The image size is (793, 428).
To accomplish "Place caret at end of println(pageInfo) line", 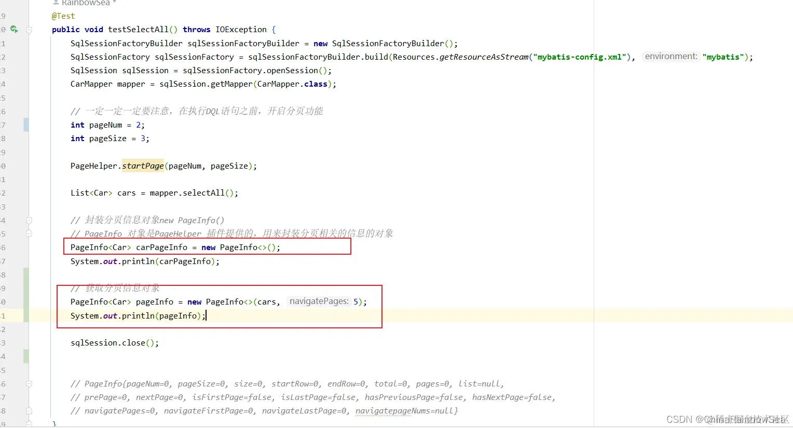I will (x=206, y=316).
